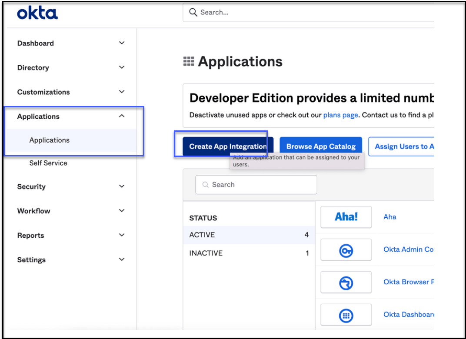Image resolution: width=466 pixels, height=339 pixels.
Task: Click the STATUS filter heading
Action: coord(203,218)
